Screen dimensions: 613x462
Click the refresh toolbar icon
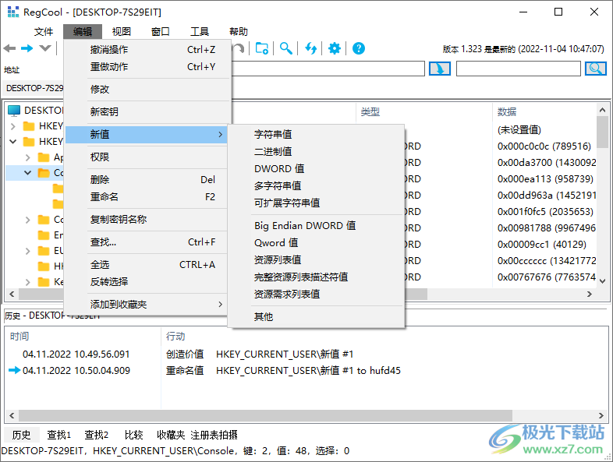[x=311, y=48]
